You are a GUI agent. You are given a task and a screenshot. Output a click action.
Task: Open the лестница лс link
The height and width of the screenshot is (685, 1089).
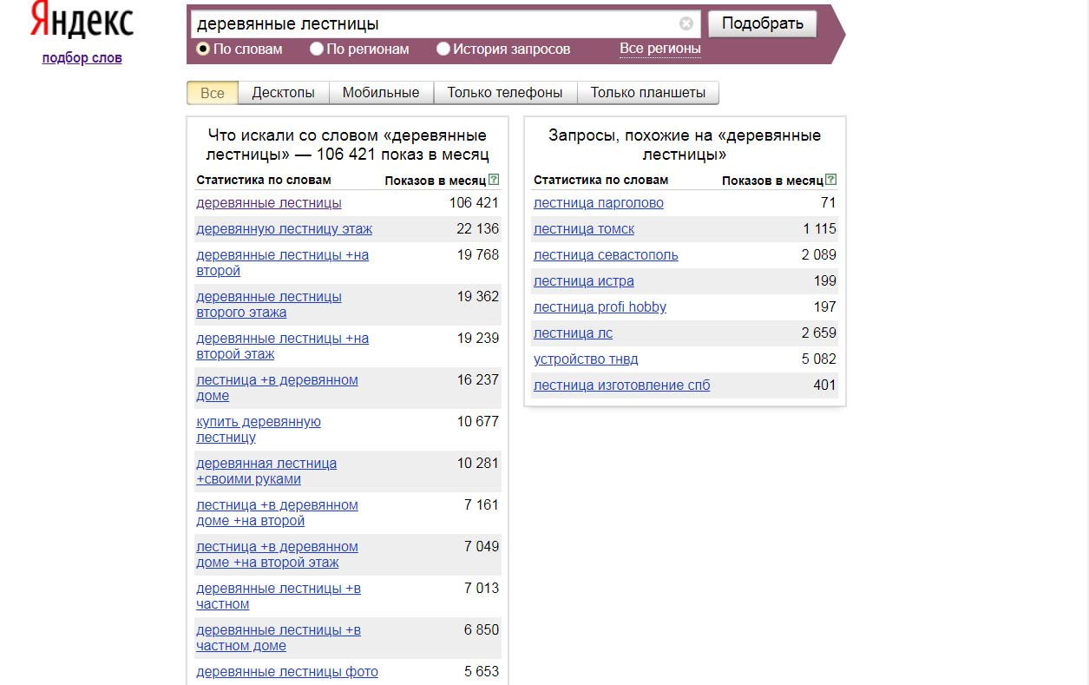[x=574, y=333]
